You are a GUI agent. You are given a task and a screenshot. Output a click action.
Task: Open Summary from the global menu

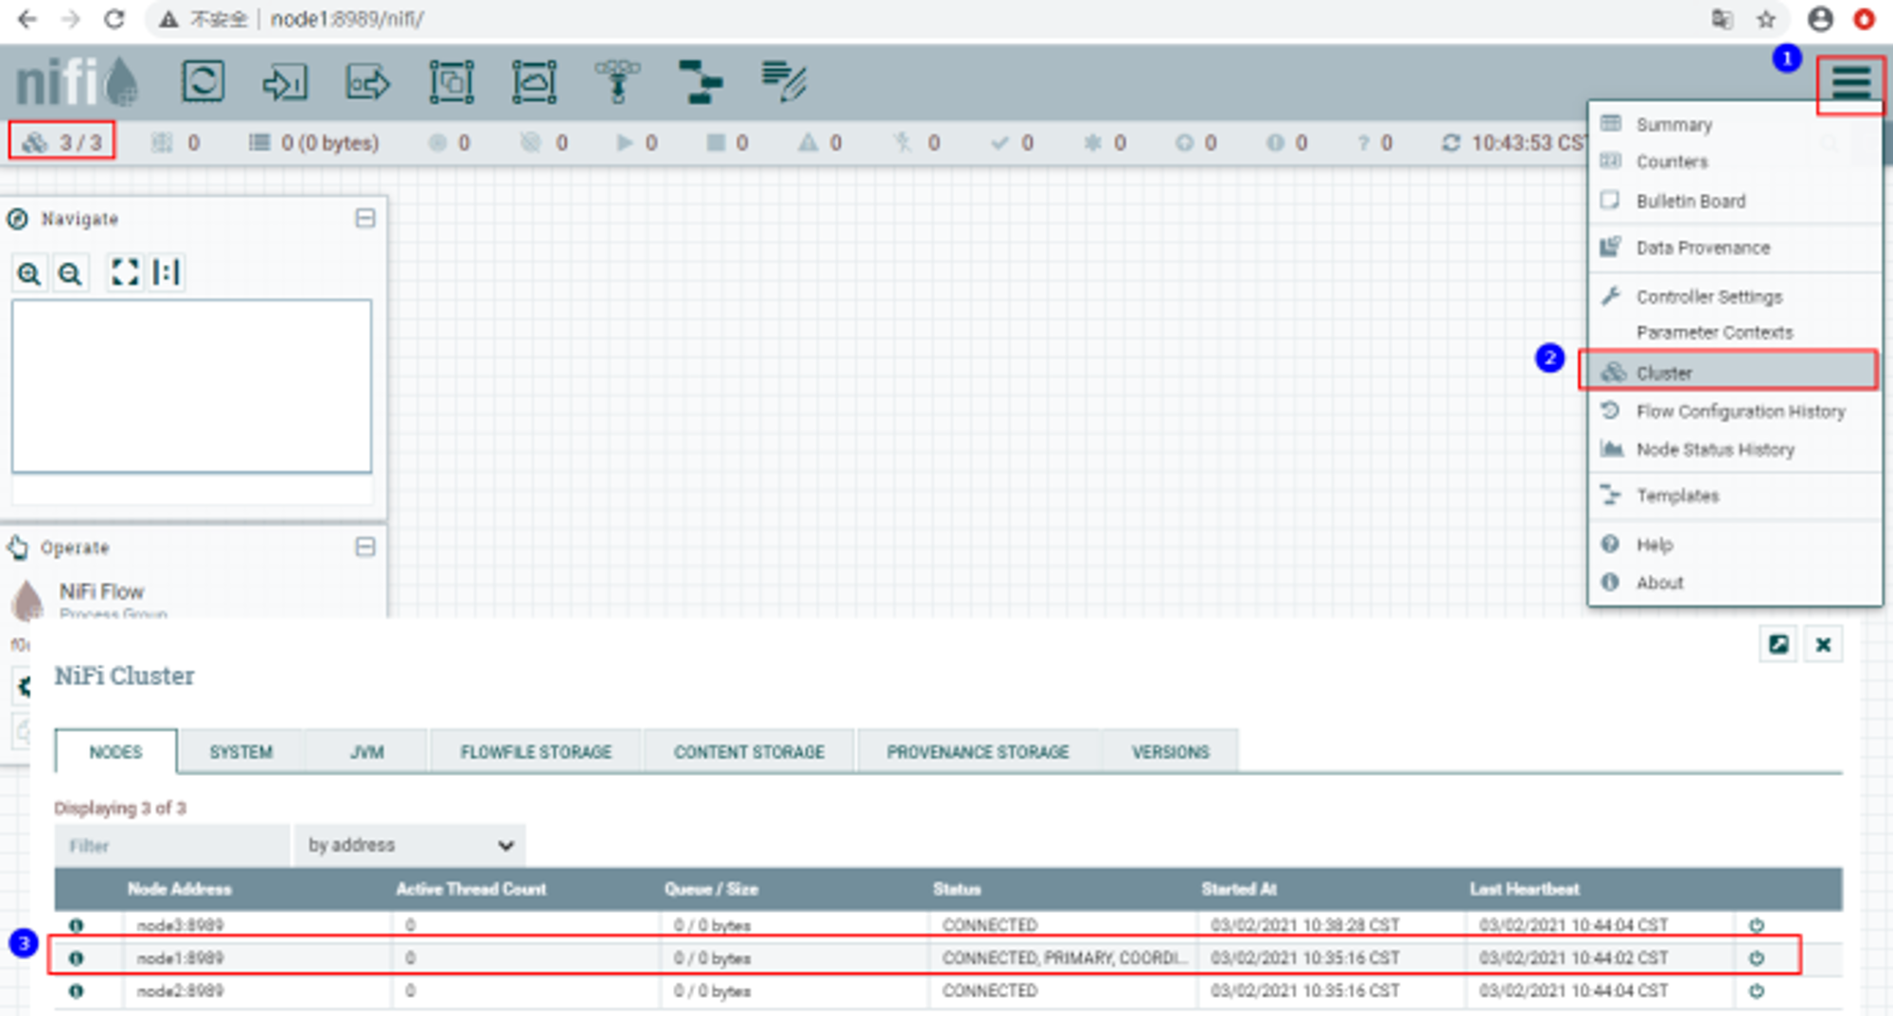pos(1735,124)
